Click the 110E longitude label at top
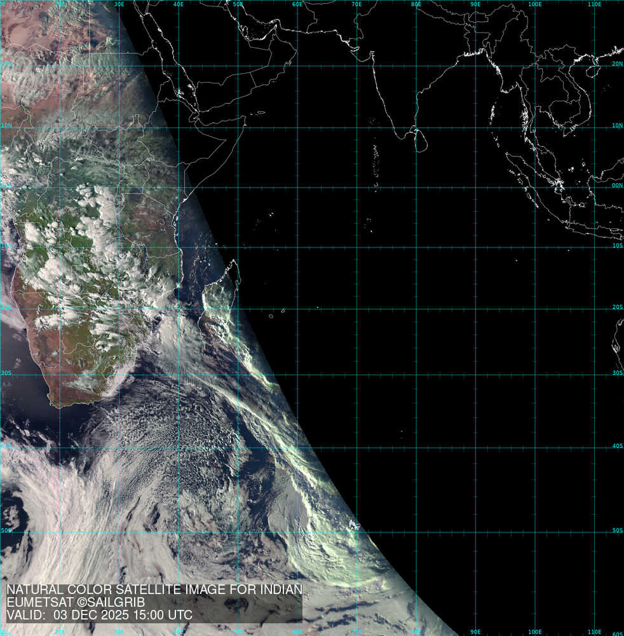This screenshot has height=636, width=624. click(x=594, y=4)
